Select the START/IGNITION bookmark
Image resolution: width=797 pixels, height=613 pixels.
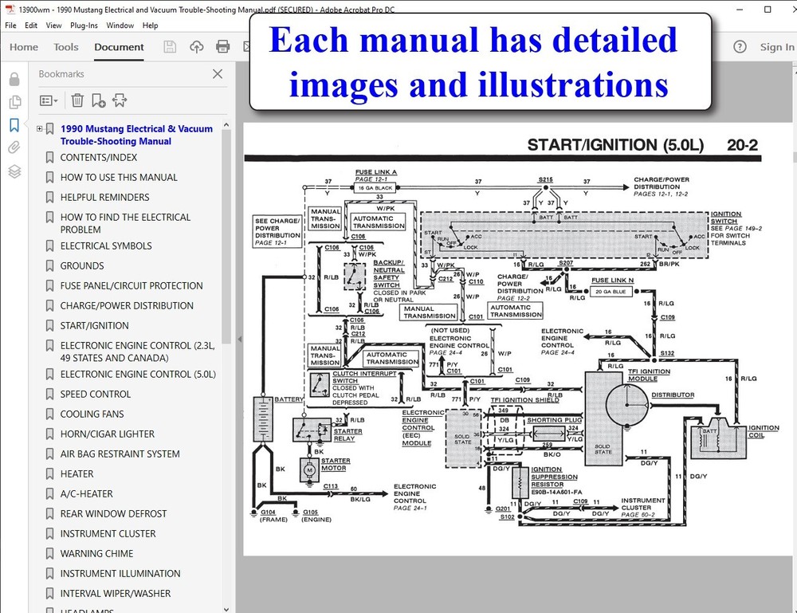pyautogui.click(x=95, y=325)
